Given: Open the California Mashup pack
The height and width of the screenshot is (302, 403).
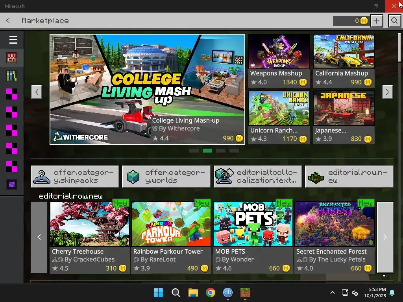Looking at the screenshot, I should [x=344, y=61].
